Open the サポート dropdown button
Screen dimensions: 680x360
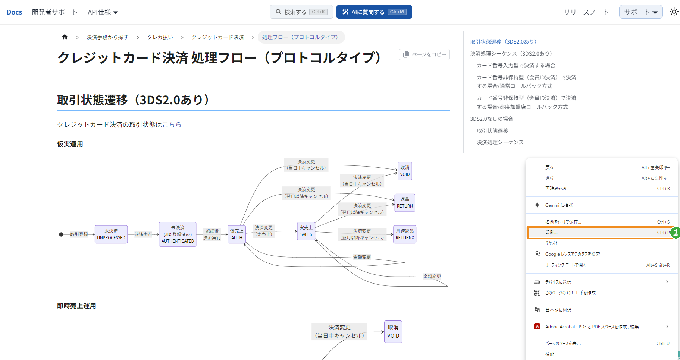[641, 12]
